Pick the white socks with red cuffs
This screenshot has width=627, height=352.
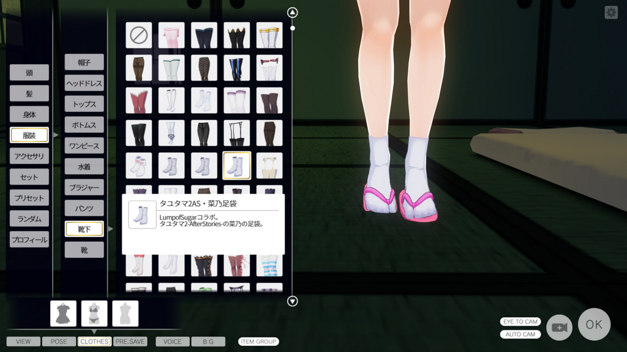(x=139, y=265)
